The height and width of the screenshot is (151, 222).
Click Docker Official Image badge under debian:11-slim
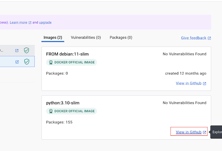click(x=71, y=62)
